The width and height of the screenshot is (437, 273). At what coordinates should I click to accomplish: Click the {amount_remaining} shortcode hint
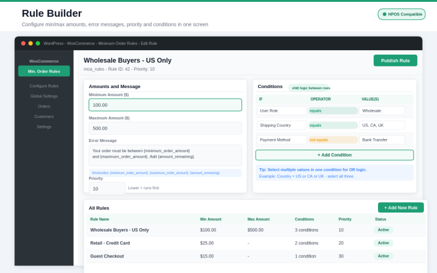pos(205,172)
